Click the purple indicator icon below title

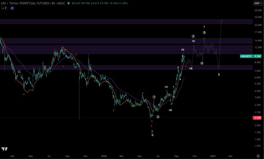(x=12, y=8)
